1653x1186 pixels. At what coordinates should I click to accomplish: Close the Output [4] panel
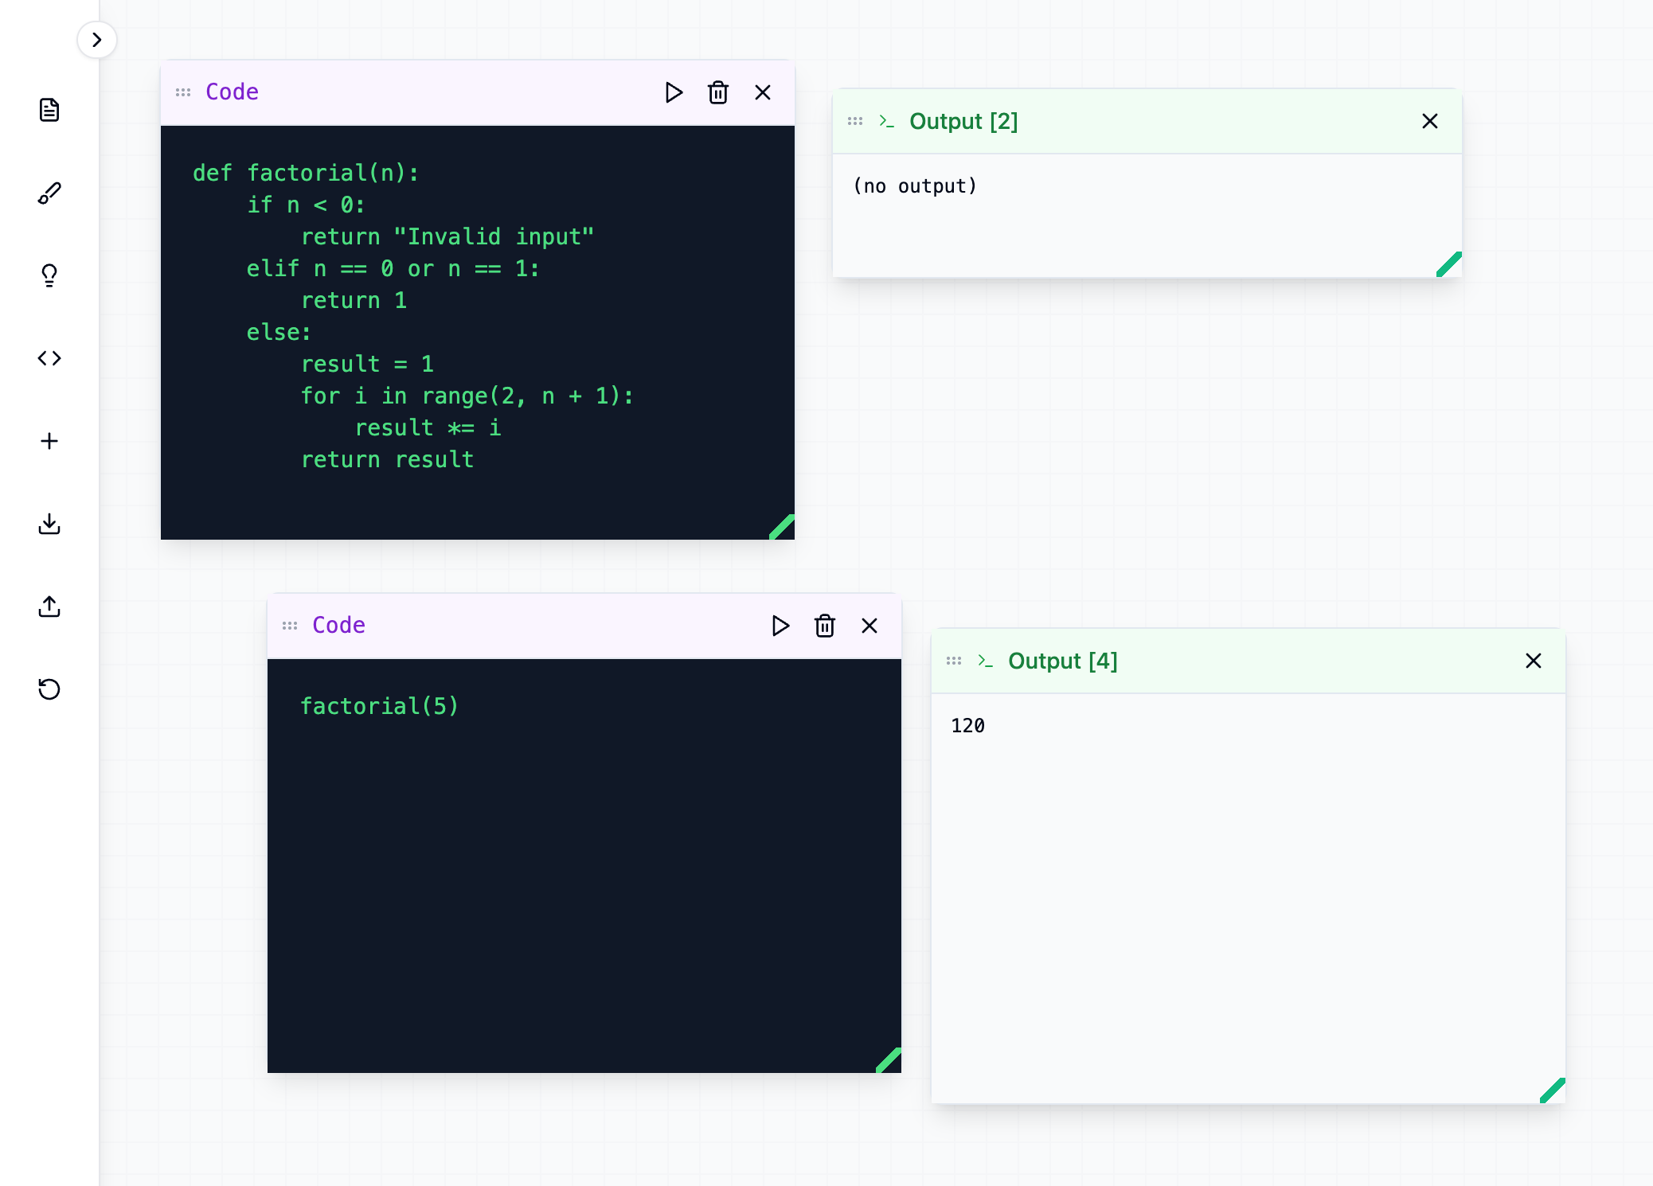coord(1534,661)
